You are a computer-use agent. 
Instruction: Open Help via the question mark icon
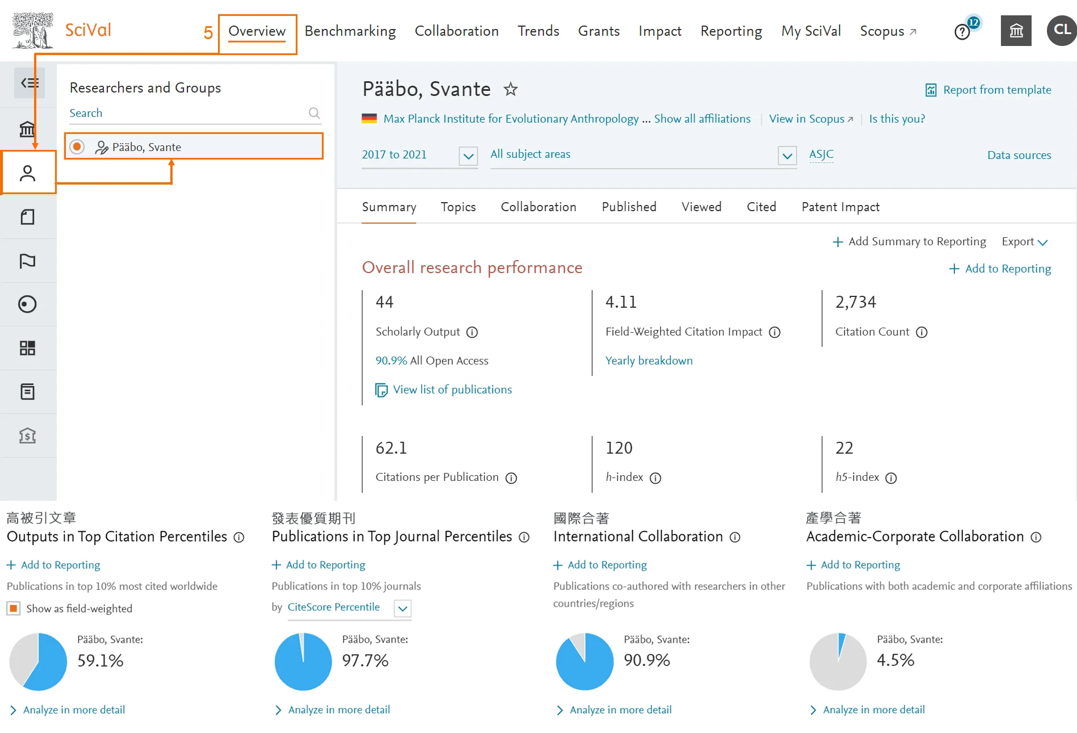tap(962, 32)
